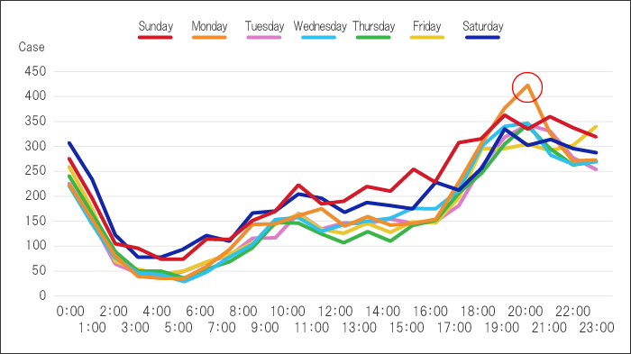Click the pink Tuesday legend swatch
This screenshot has width=631, height=354.
[264, 38]
